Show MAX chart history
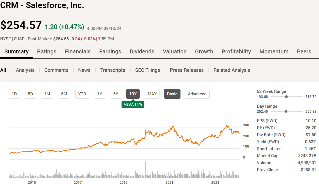This screenshot has height=184, width=319. (x=152, y=94)
